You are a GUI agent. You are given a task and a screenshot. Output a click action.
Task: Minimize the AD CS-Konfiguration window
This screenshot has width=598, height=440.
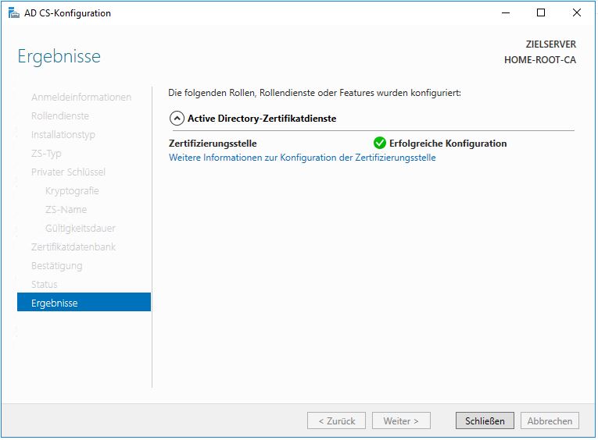coord(506,12)
